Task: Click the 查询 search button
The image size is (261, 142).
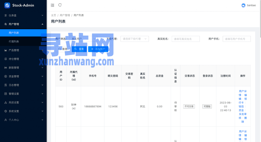Action: [x=79, y=49]
